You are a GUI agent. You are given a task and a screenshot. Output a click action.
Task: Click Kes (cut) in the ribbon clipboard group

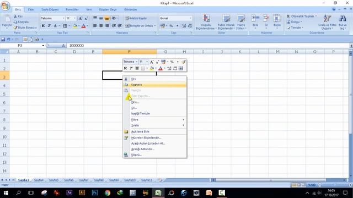click(18, 16)
